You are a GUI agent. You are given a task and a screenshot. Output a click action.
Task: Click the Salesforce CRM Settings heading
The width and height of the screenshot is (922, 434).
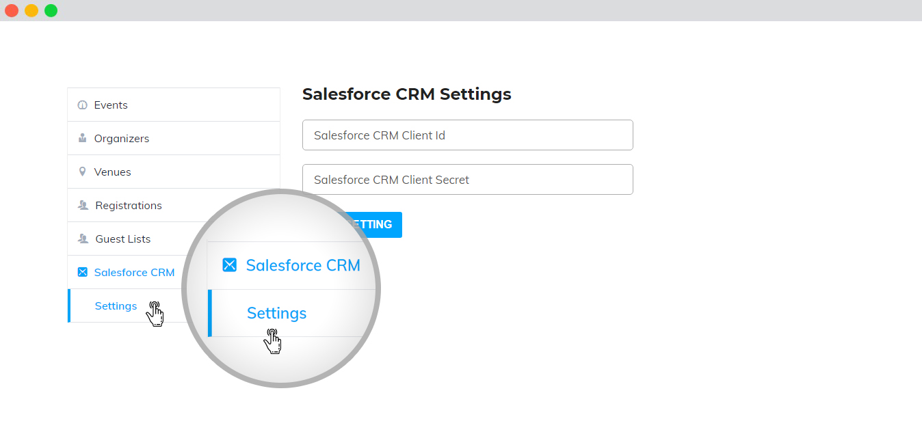click(407, 94)
